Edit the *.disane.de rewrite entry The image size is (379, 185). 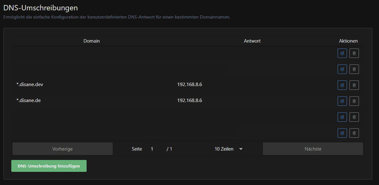tap(342, 101)
